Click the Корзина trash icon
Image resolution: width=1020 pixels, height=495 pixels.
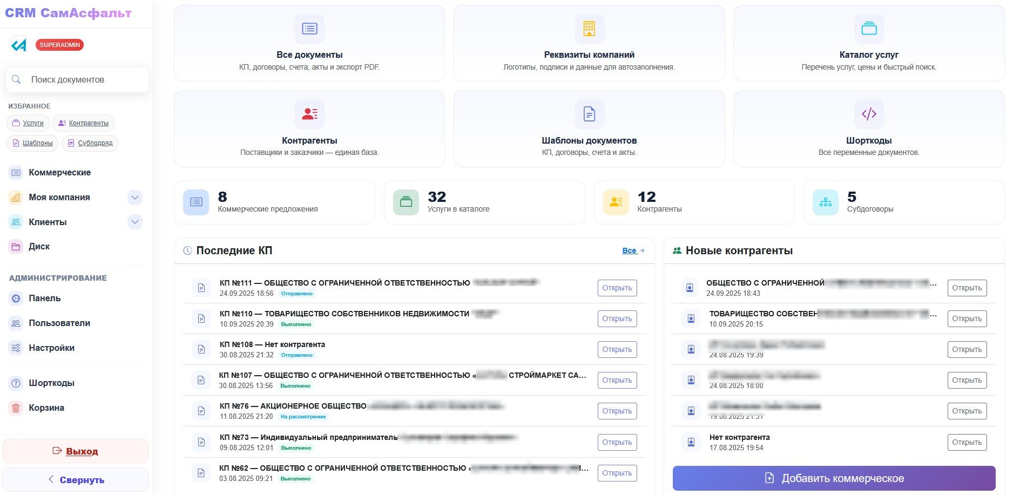point(16,408)
